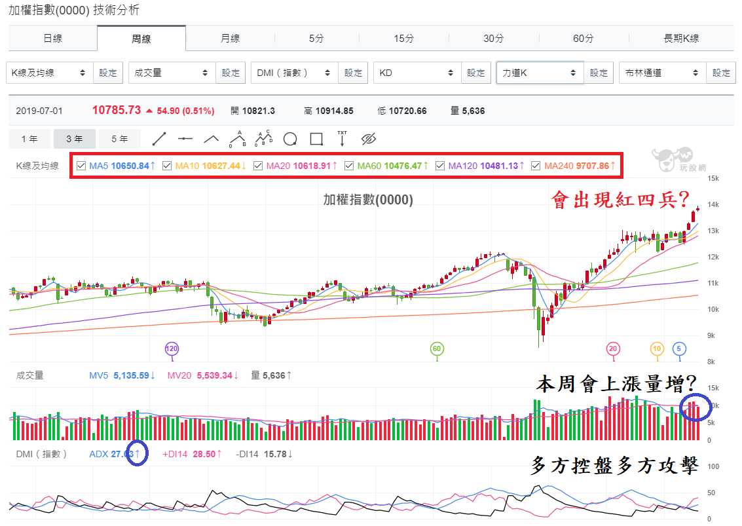The height and width of the screenshot is (526, 742).
Task: Open the 布林通道 indicator dropdown
Action: point(663,73)
